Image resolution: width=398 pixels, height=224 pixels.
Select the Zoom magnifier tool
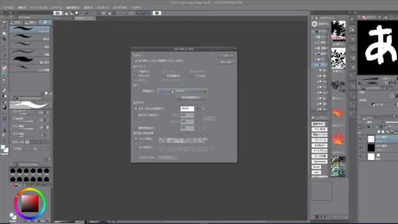4,22
